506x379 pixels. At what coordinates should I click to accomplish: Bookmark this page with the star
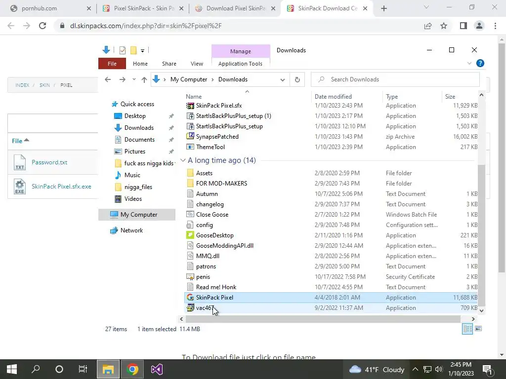pos(444,26)
